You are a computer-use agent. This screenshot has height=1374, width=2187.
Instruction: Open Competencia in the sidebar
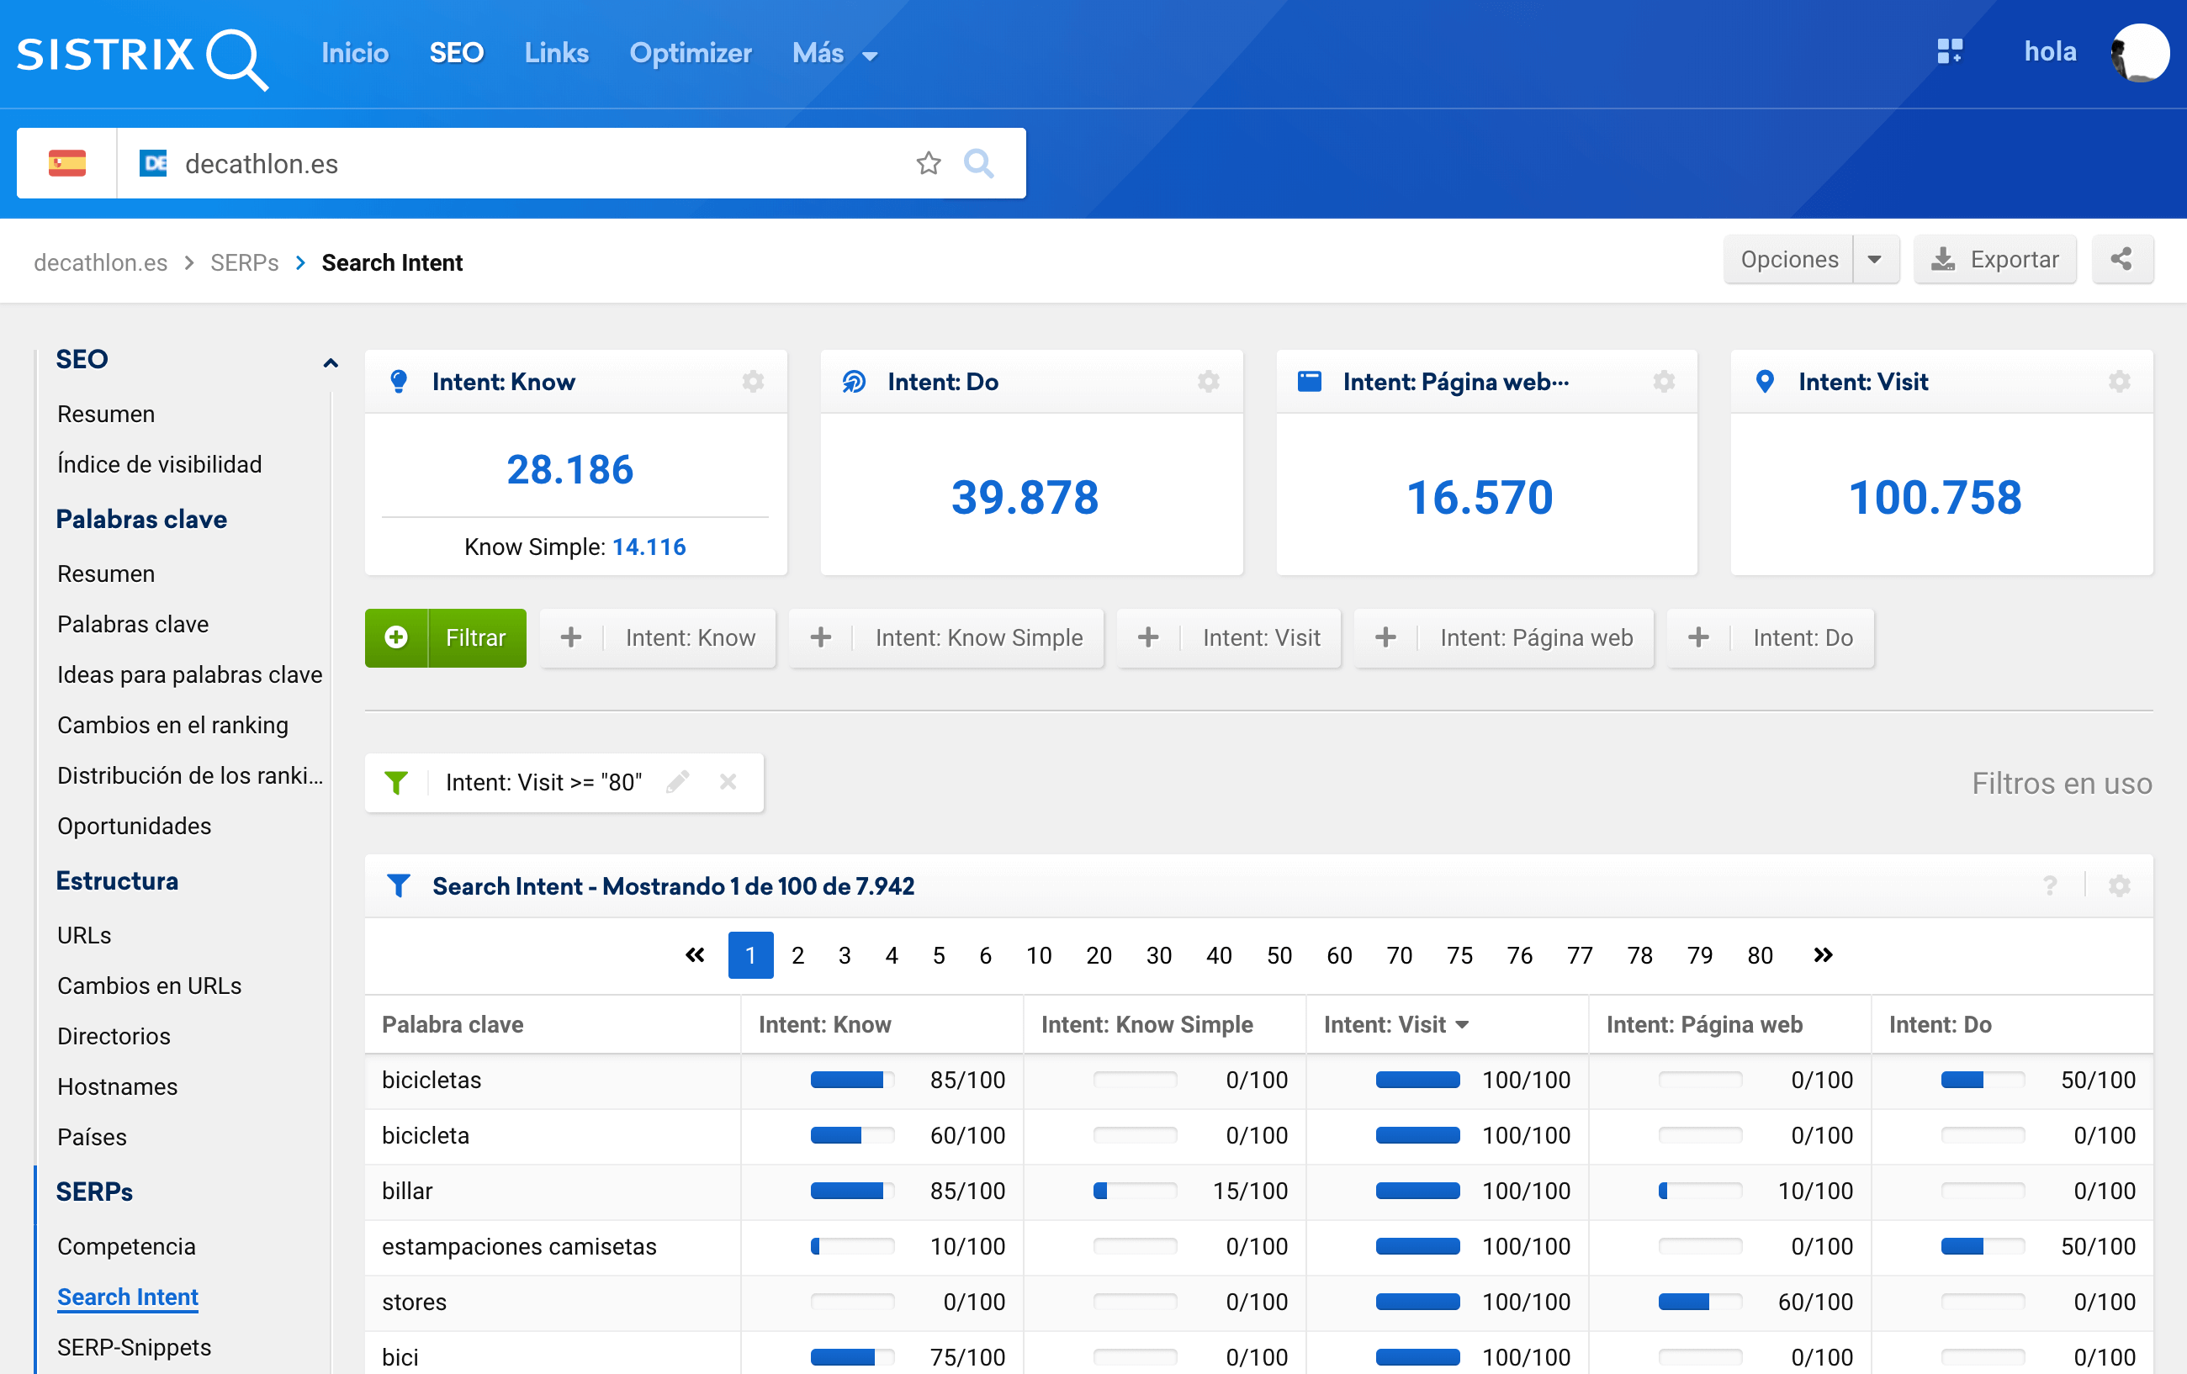[x=126, y=1246]
